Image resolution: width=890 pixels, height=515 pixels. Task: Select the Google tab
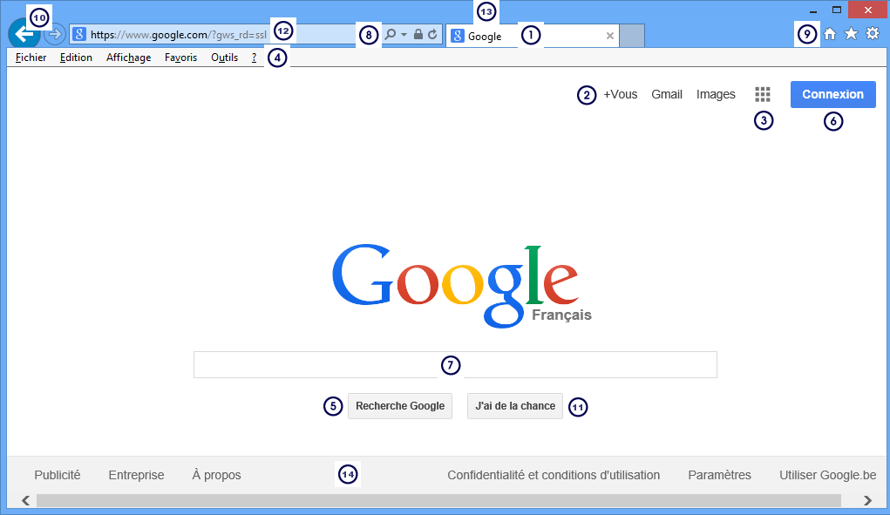coord(533,36)
